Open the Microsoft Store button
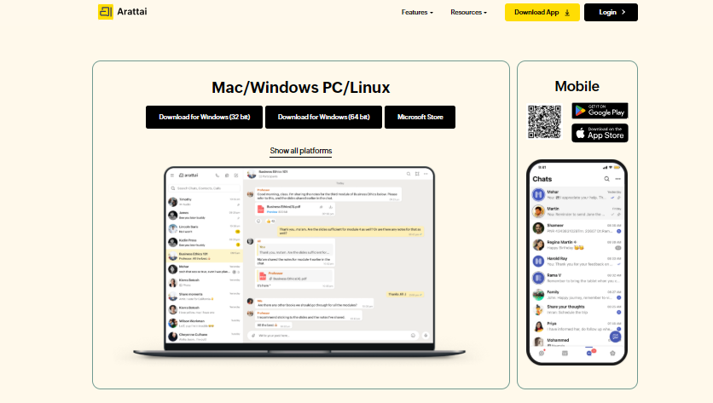713x403 pixels. [420, 118]
